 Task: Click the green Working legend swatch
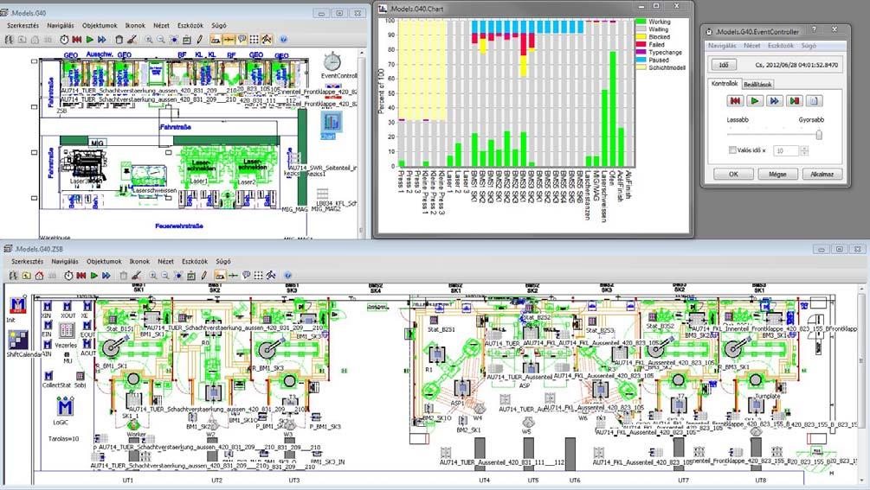(641, 22)
